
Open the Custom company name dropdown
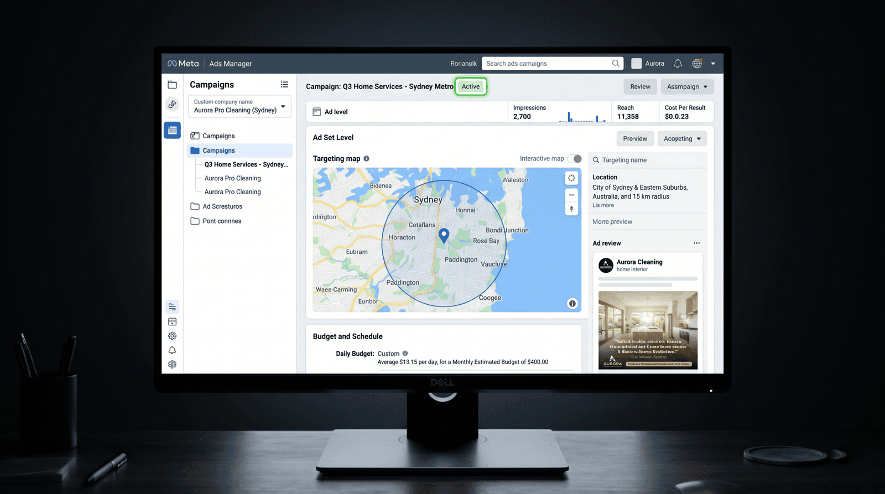pos(240,106)
